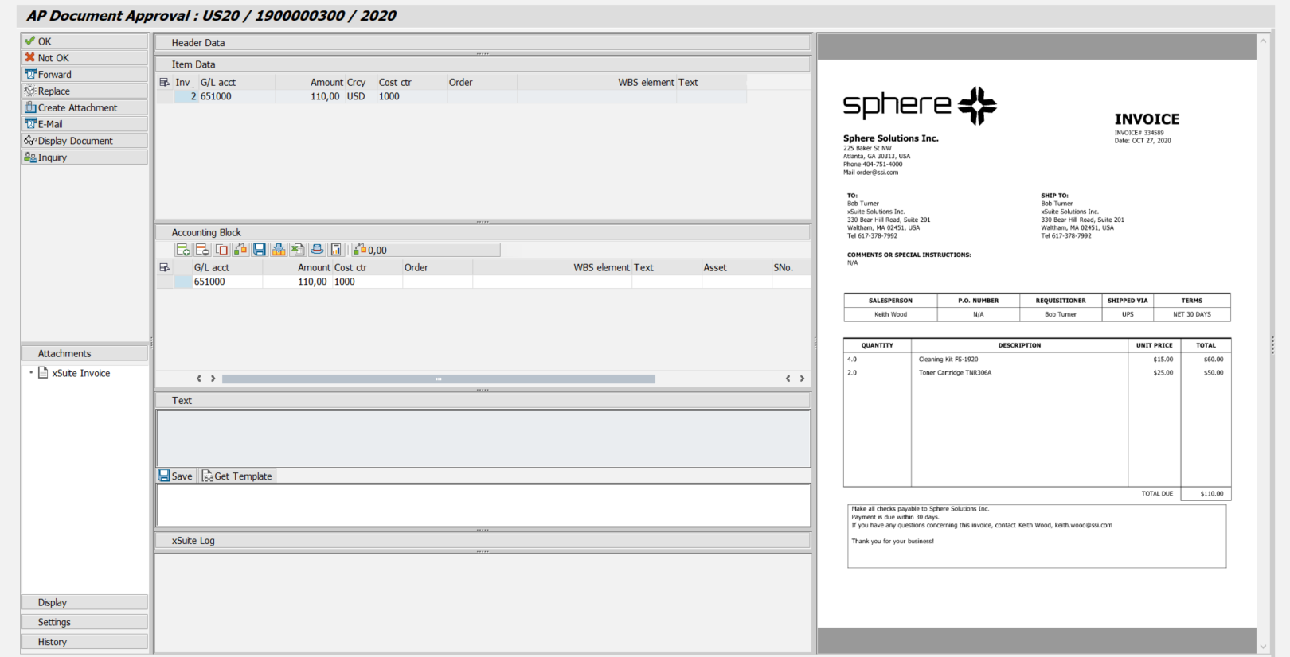Open the Item Data table layout selector

click(x=165, y=83)
